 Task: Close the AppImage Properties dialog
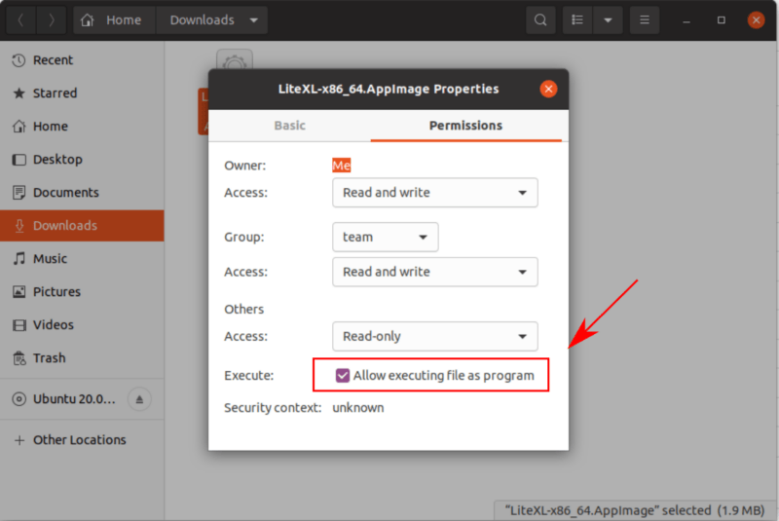(548, 89)
